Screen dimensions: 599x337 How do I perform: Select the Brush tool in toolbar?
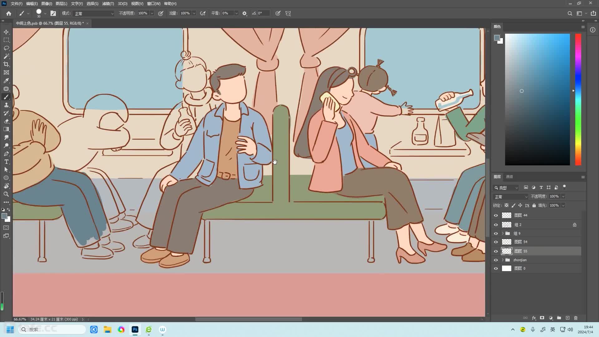point(6,97)
